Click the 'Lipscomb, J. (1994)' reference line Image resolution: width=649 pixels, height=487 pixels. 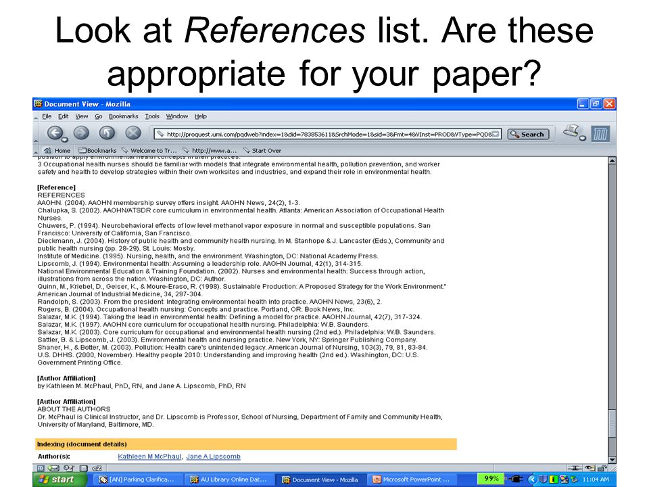(x=199, y=263)
